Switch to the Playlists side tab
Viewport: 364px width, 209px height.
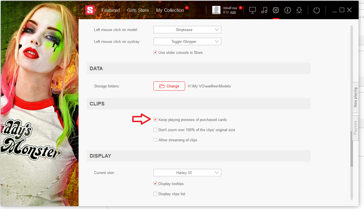355,128
